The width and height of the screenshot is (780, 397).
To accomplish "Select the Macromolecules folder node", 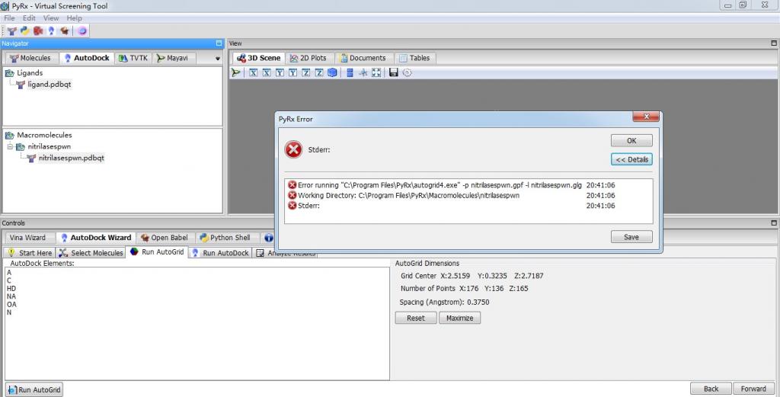I will coord(44,135).
